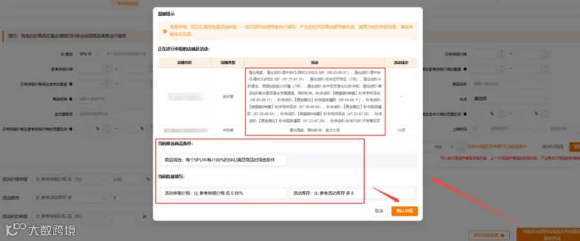Click the 上架时间 start time picker field
580x241 pixels.
(x=499, y=129)
